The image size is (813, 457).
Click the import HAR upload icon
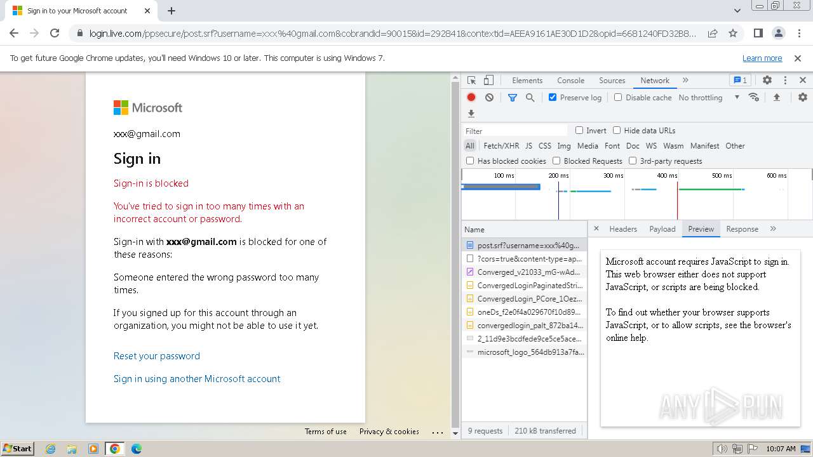(x=776, y=97)
